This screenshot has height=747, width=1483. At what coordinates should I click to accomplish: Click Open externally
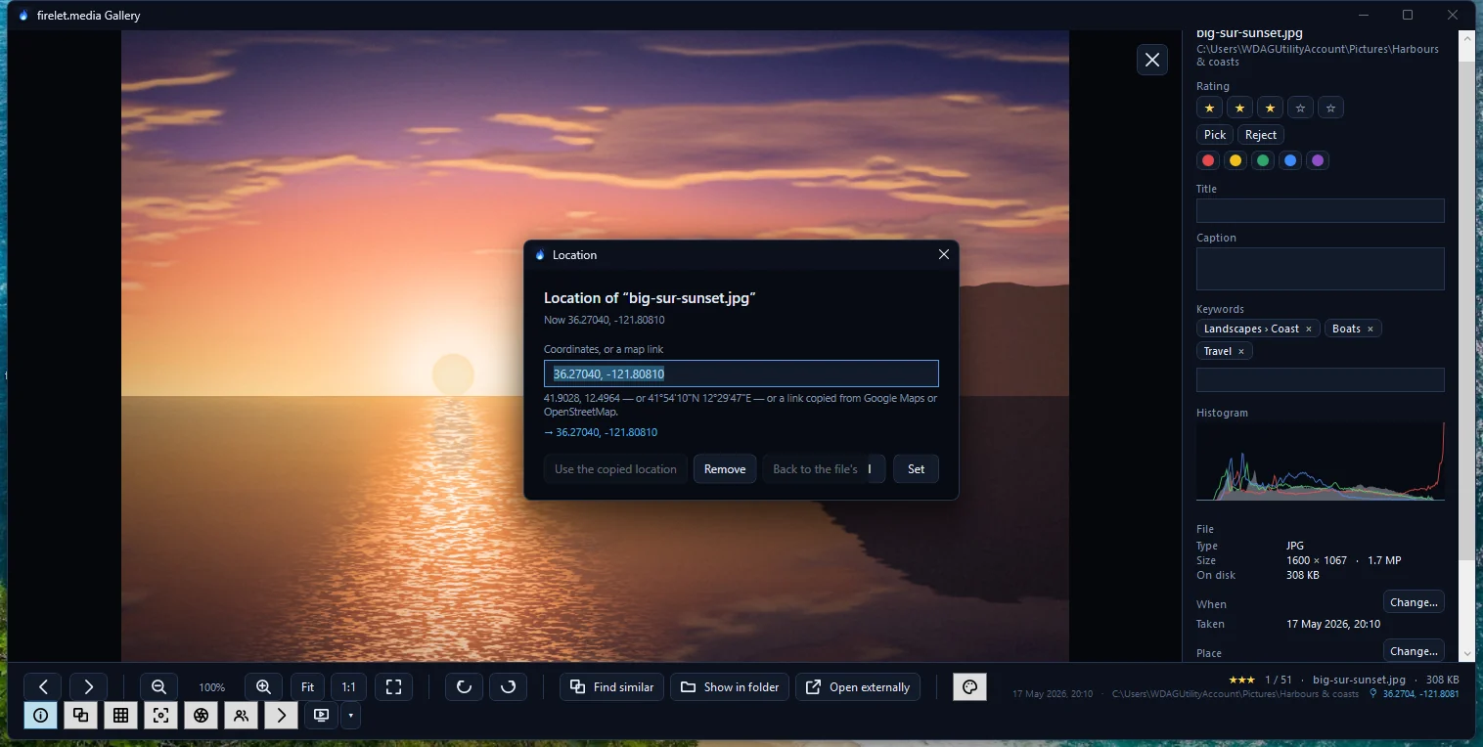click(x=858, y=687)
